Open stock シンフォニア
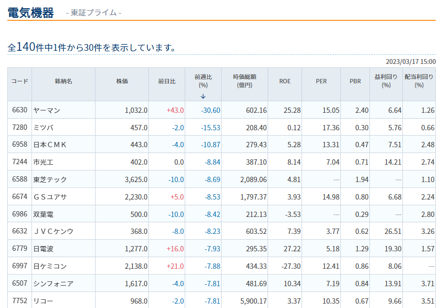The width and height of the screenshot is (446, 308). (53, 284)
